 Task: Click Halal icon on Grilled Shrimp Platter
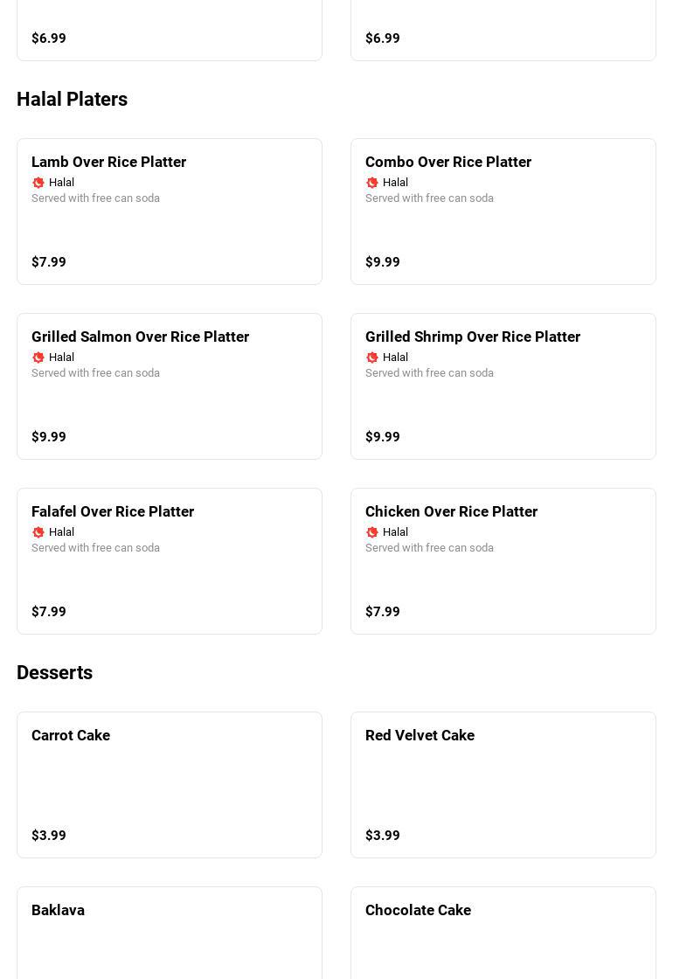pos(372,358)
